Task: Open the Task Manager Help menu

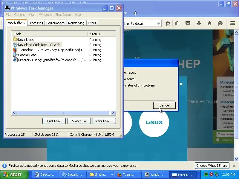Action: pos(78,15)
